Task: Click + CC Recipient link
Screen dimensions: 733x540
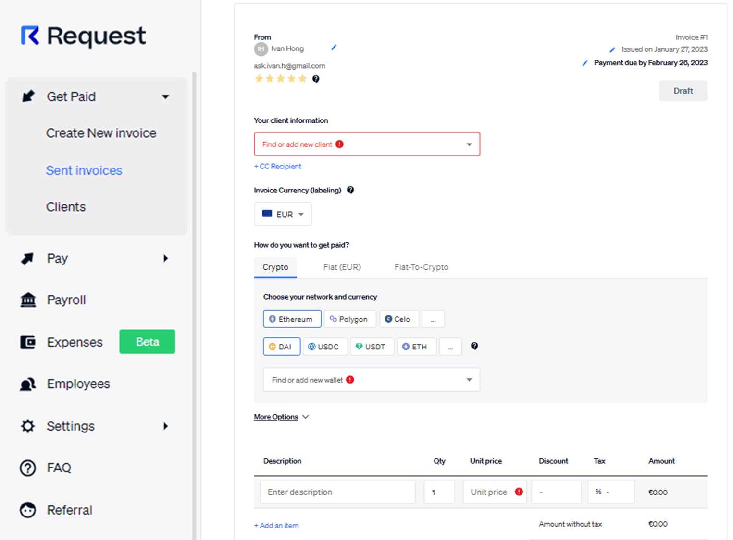Action: coord(277,166)
